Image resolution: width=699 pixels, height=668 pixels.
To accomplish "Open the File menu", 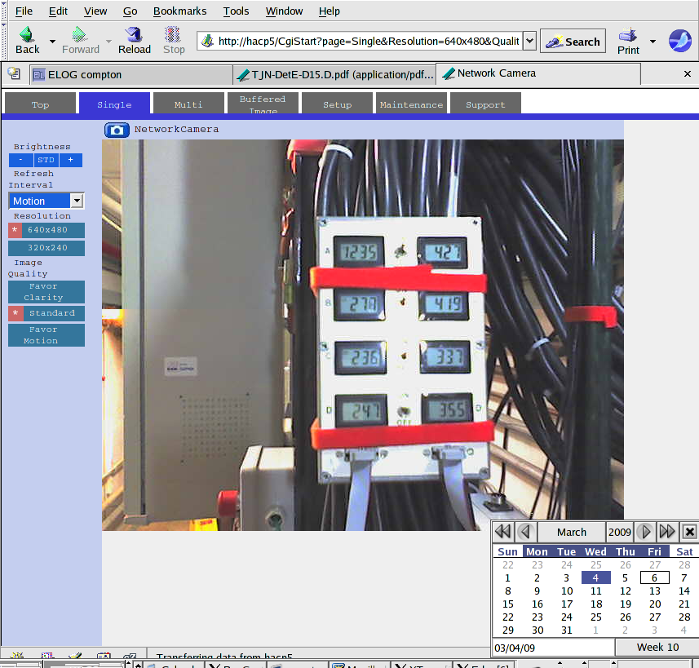I will (x=24, y=11).
